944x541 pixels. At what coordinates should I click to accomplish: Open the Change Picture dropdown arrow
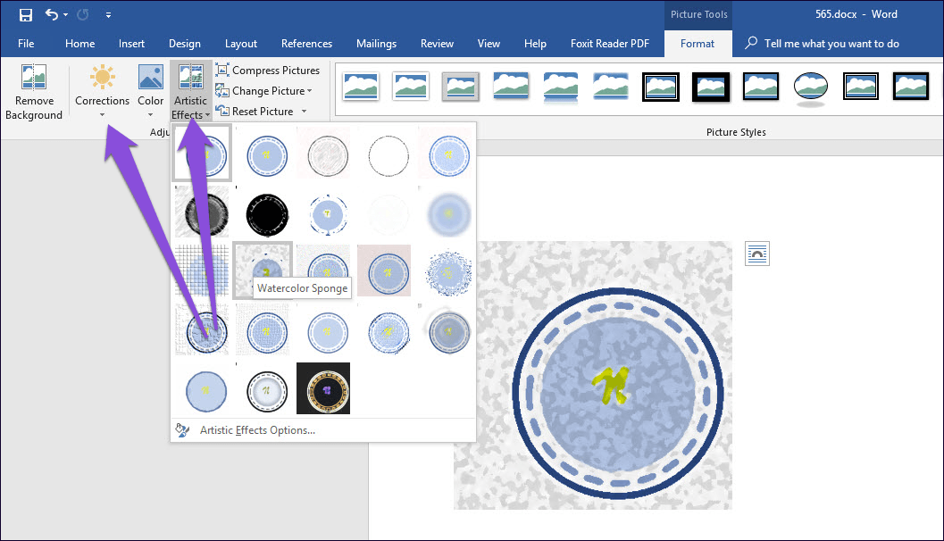[309, 91]
